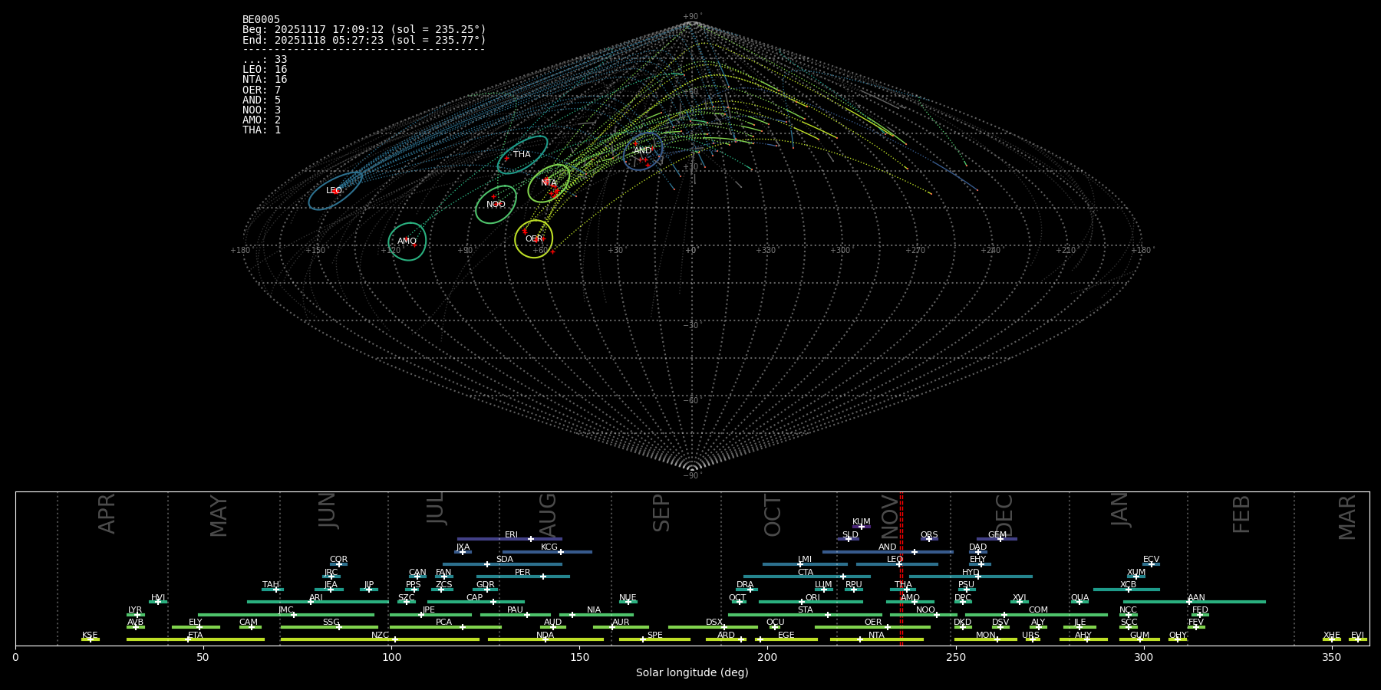Select the ORI shower bar in timeline
Screen dimensions: 1381x690
coord(810,602)
